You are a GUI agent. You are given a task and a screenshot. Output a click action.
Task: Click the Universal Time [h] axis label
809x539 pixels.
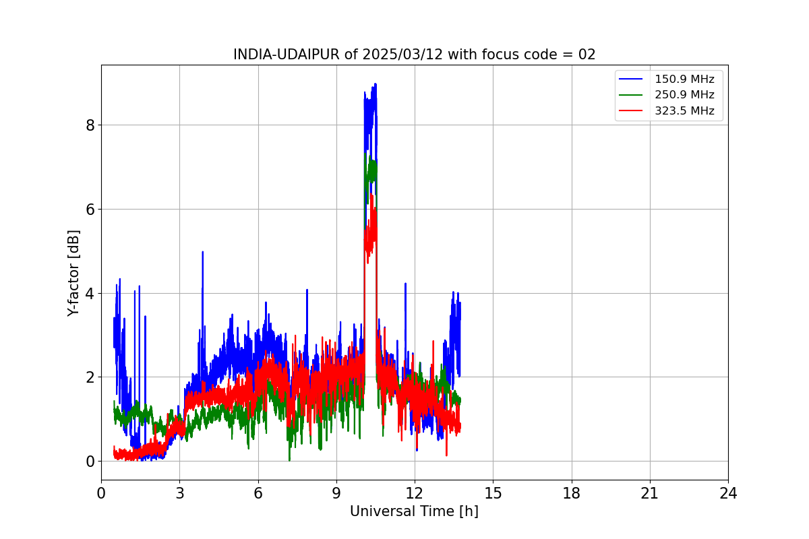coord(414,511)
